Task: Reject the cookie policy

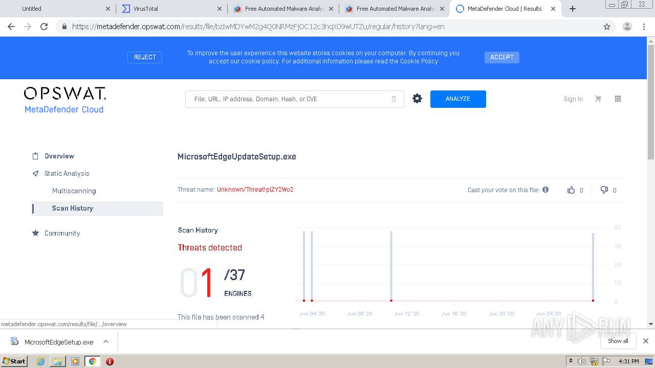Action: [145, 57]
